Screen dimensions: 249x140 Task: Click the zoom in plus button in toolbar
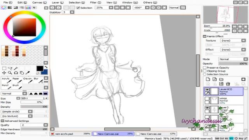[x=123, y=8]
